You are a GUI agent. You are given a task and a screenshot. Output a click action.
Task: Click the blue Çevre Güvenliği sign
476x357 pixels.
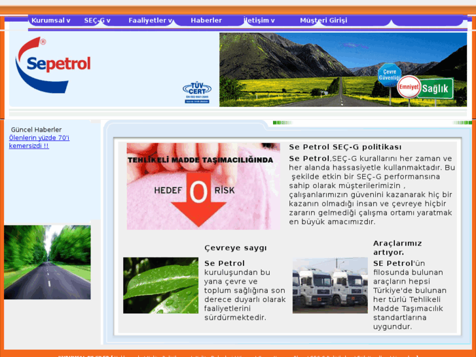point(389,75)
